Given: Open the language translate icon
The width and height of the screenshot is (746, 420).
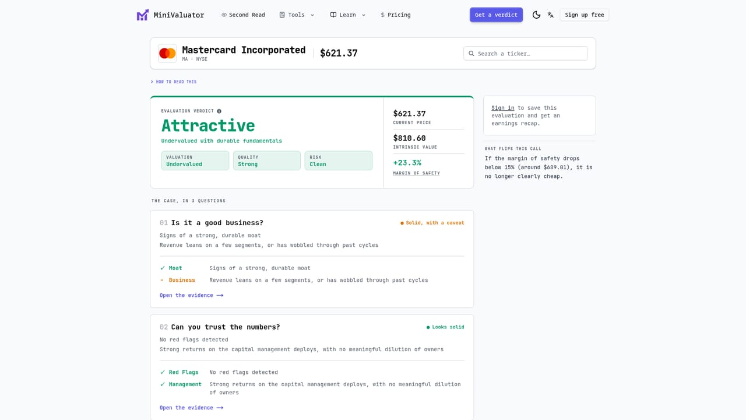Looking at the screenshot, I should point(550,15).
